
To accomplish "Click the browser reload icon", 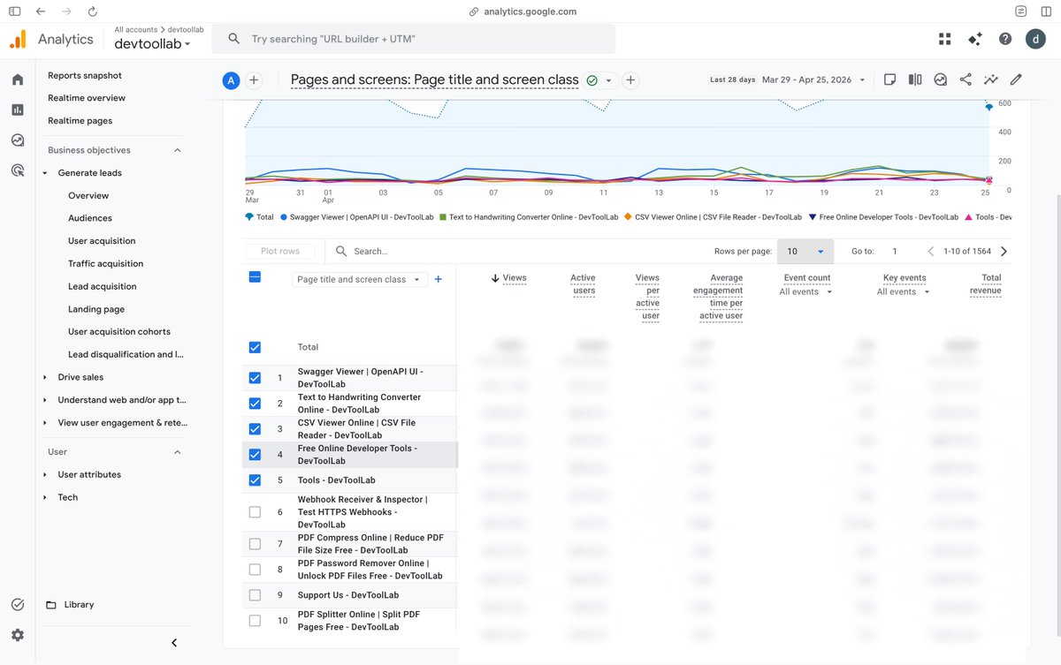I will (x=94, y=11).
